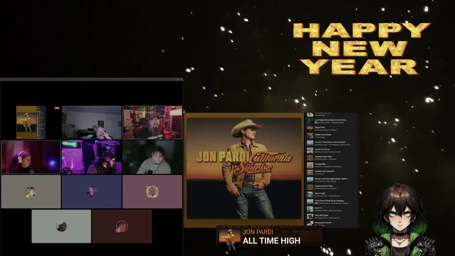Click the green-eyed anime avatar overlay
This screenshot has width=455, height=256.
tap(400, 219)
